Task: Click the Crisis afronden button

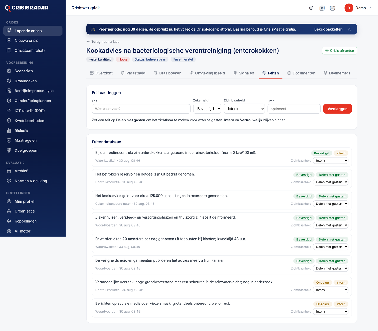Action: click(x=339, y=51)
